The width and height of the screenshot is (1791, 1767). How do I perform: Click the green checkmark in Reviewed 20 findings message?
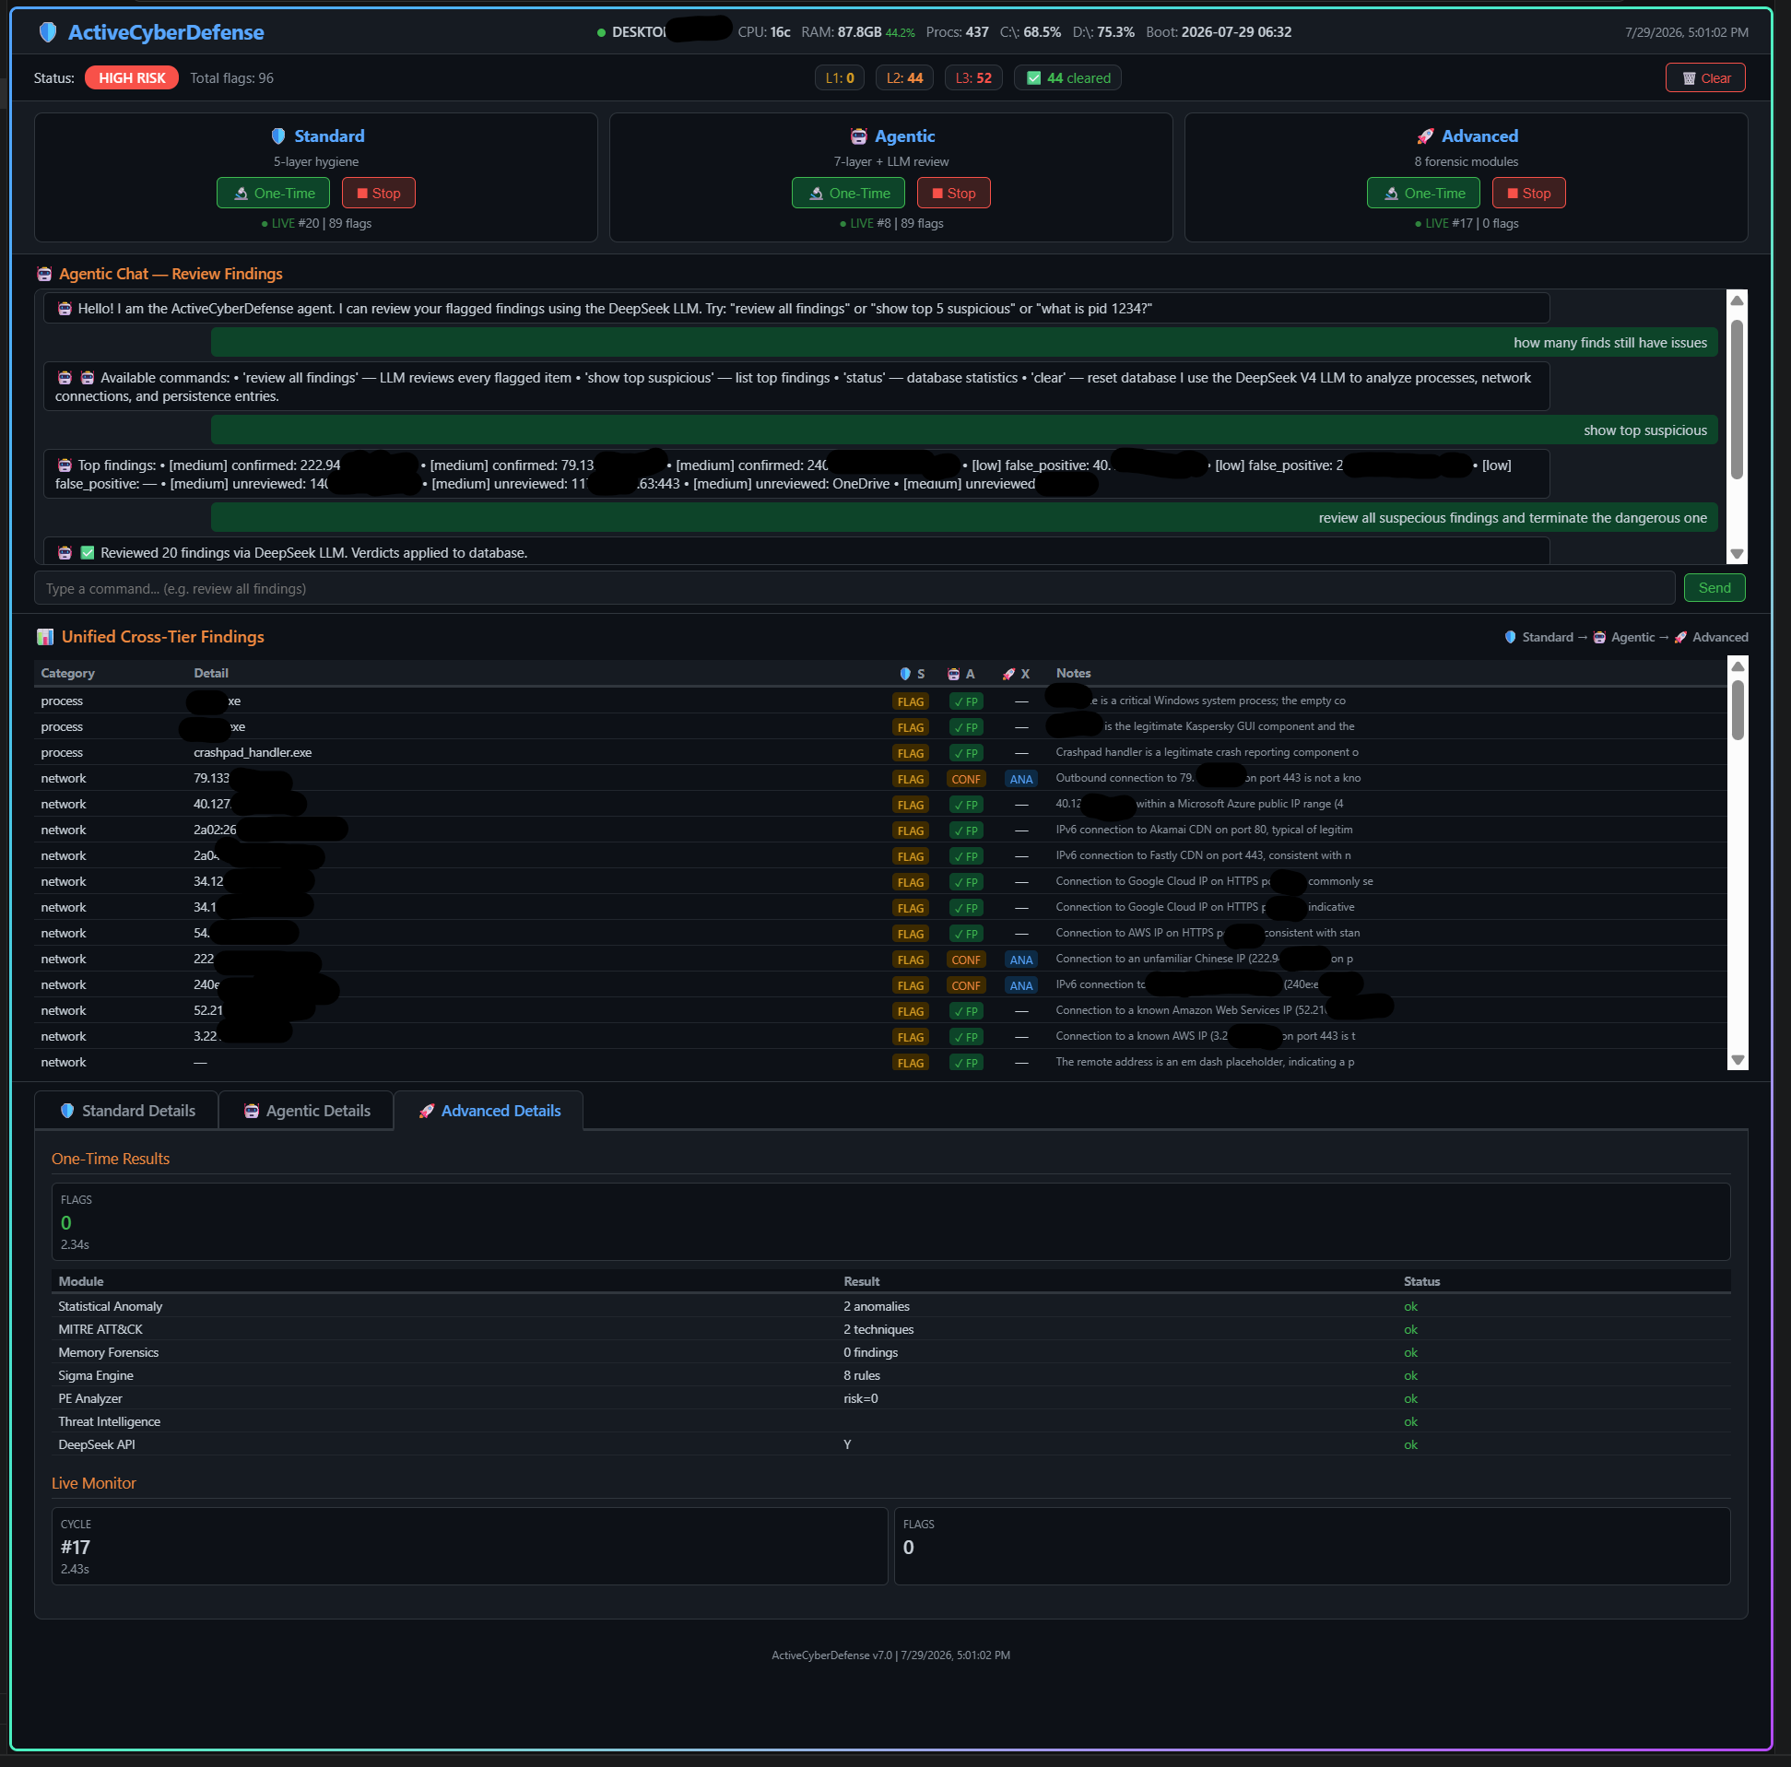(x=88, y=552)
